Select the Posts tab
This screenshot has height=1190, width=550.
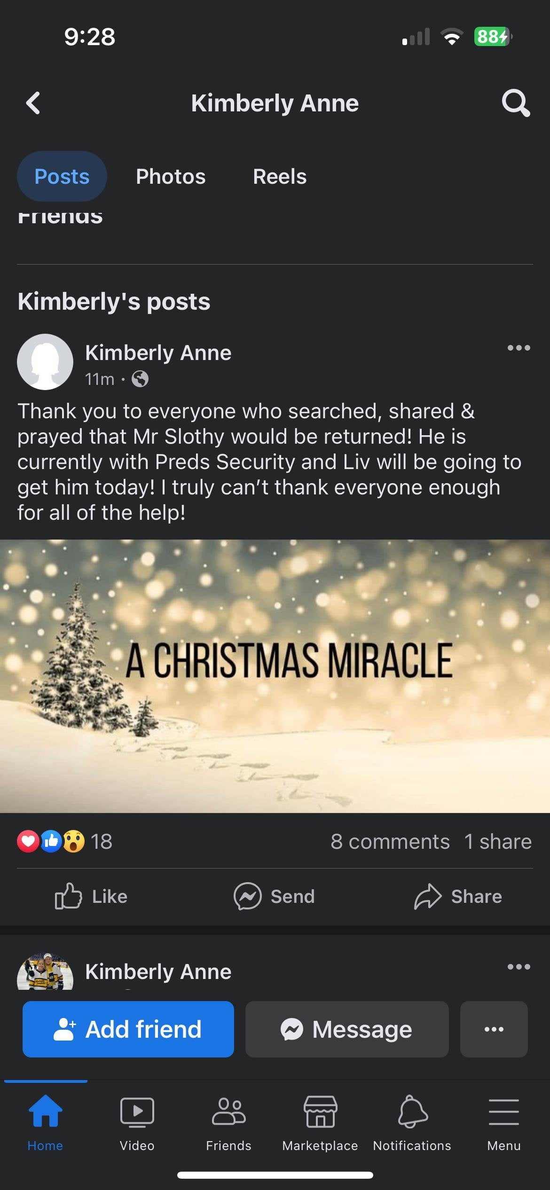(62, 177)
